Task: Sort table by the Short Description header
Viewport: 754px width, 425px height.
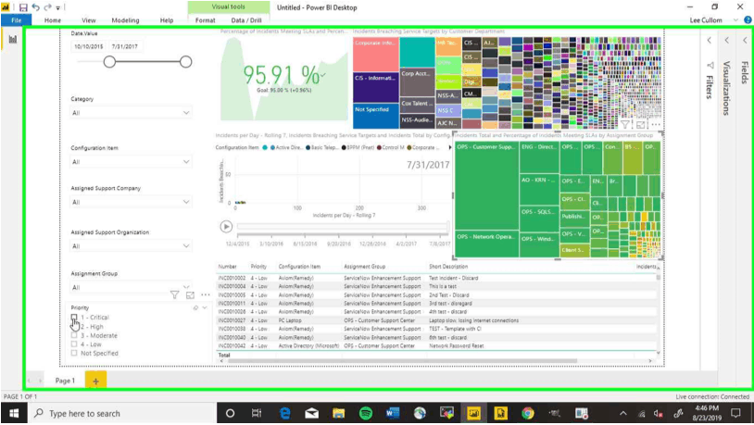Action: (x=448, y=267)
